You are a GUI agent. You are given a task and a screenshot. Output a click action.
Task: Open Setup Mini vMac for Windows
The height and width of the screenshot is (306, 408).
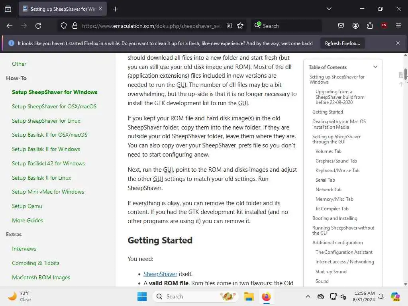(x=48, y=192)
